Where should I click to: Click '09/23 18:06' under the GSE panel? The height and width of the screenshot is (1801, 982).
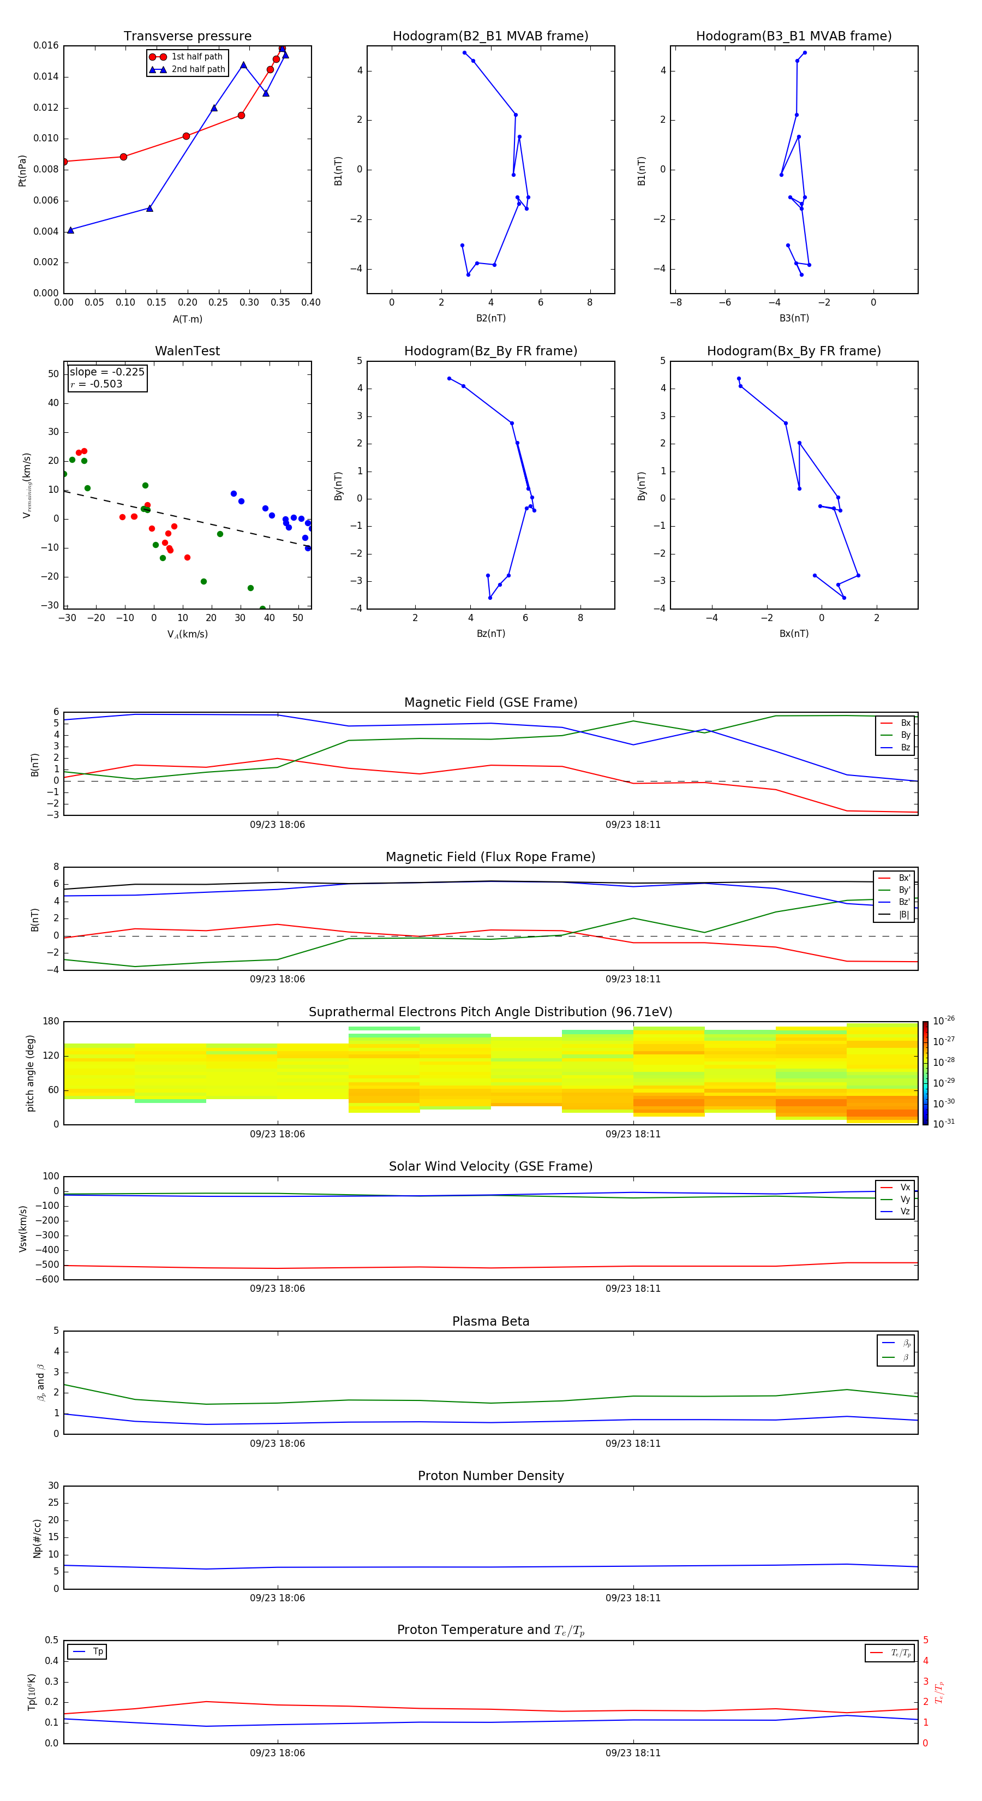point(278,825)
